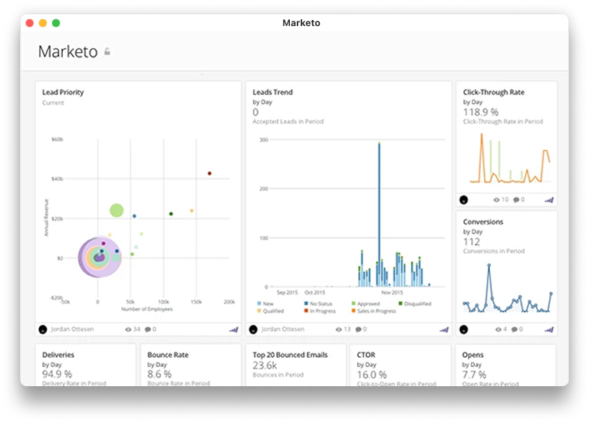
Task: Click the 118.9 % Click-Through Rate value
Action: (481, 112)
